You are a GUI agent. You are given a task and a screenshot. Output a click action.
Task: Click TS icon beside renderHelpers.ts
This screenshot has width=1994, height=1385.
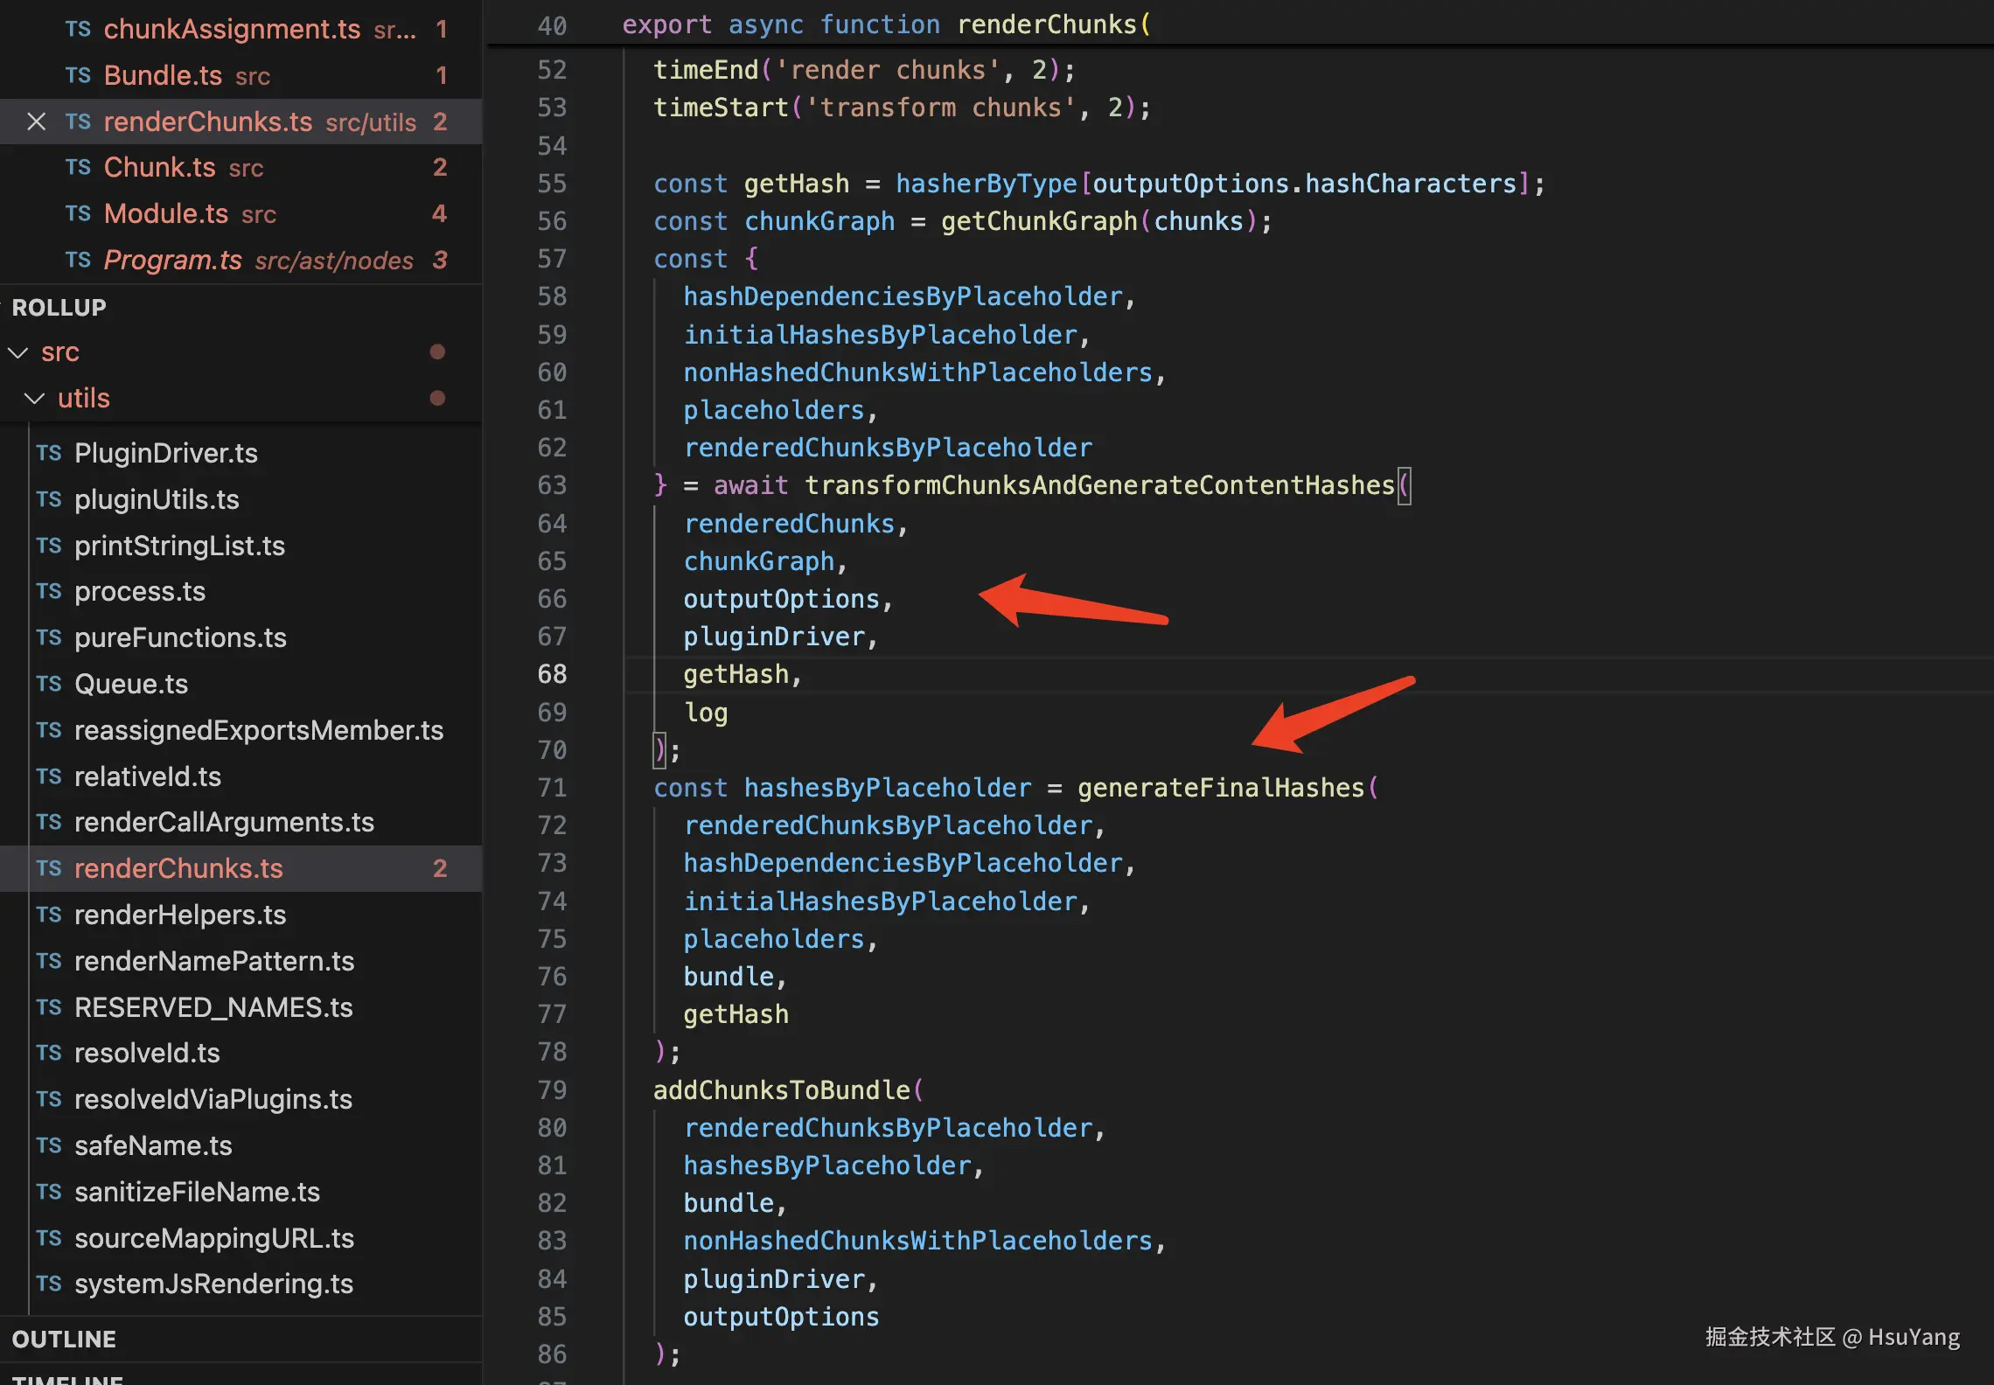(x=49, y=915)
